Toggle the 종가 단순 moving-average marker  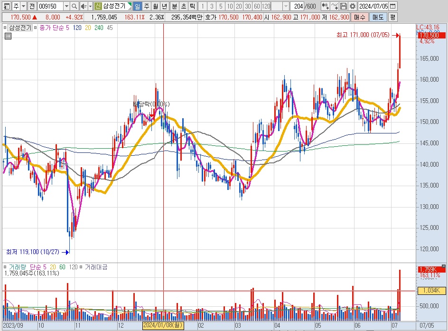(36, 28)
